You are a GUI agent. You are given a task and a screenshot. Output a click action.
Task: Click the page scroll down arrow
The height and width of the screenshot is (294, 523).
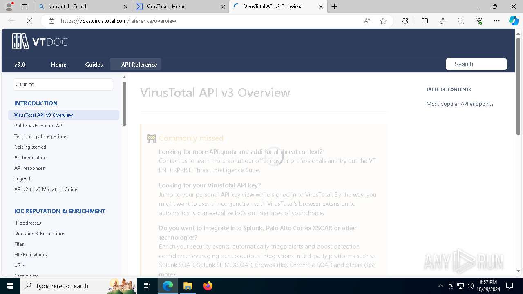(518, 271)
